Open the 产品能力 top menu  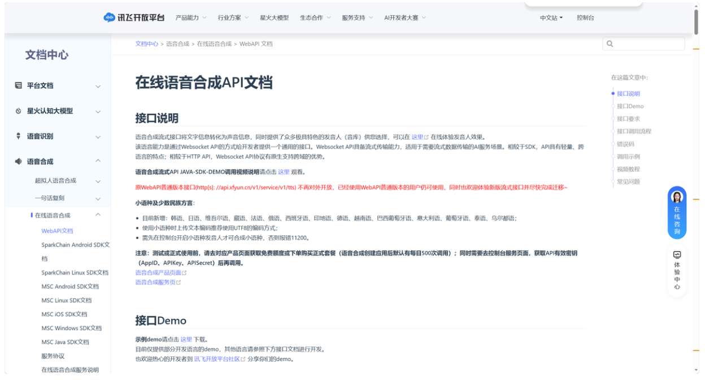point(190,18)
